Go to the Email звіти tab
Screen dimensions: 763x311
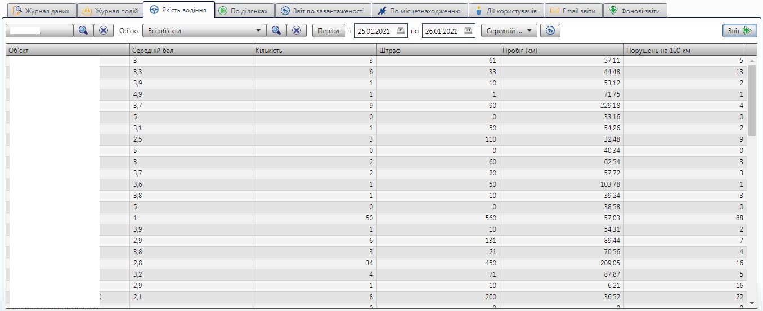573,11
